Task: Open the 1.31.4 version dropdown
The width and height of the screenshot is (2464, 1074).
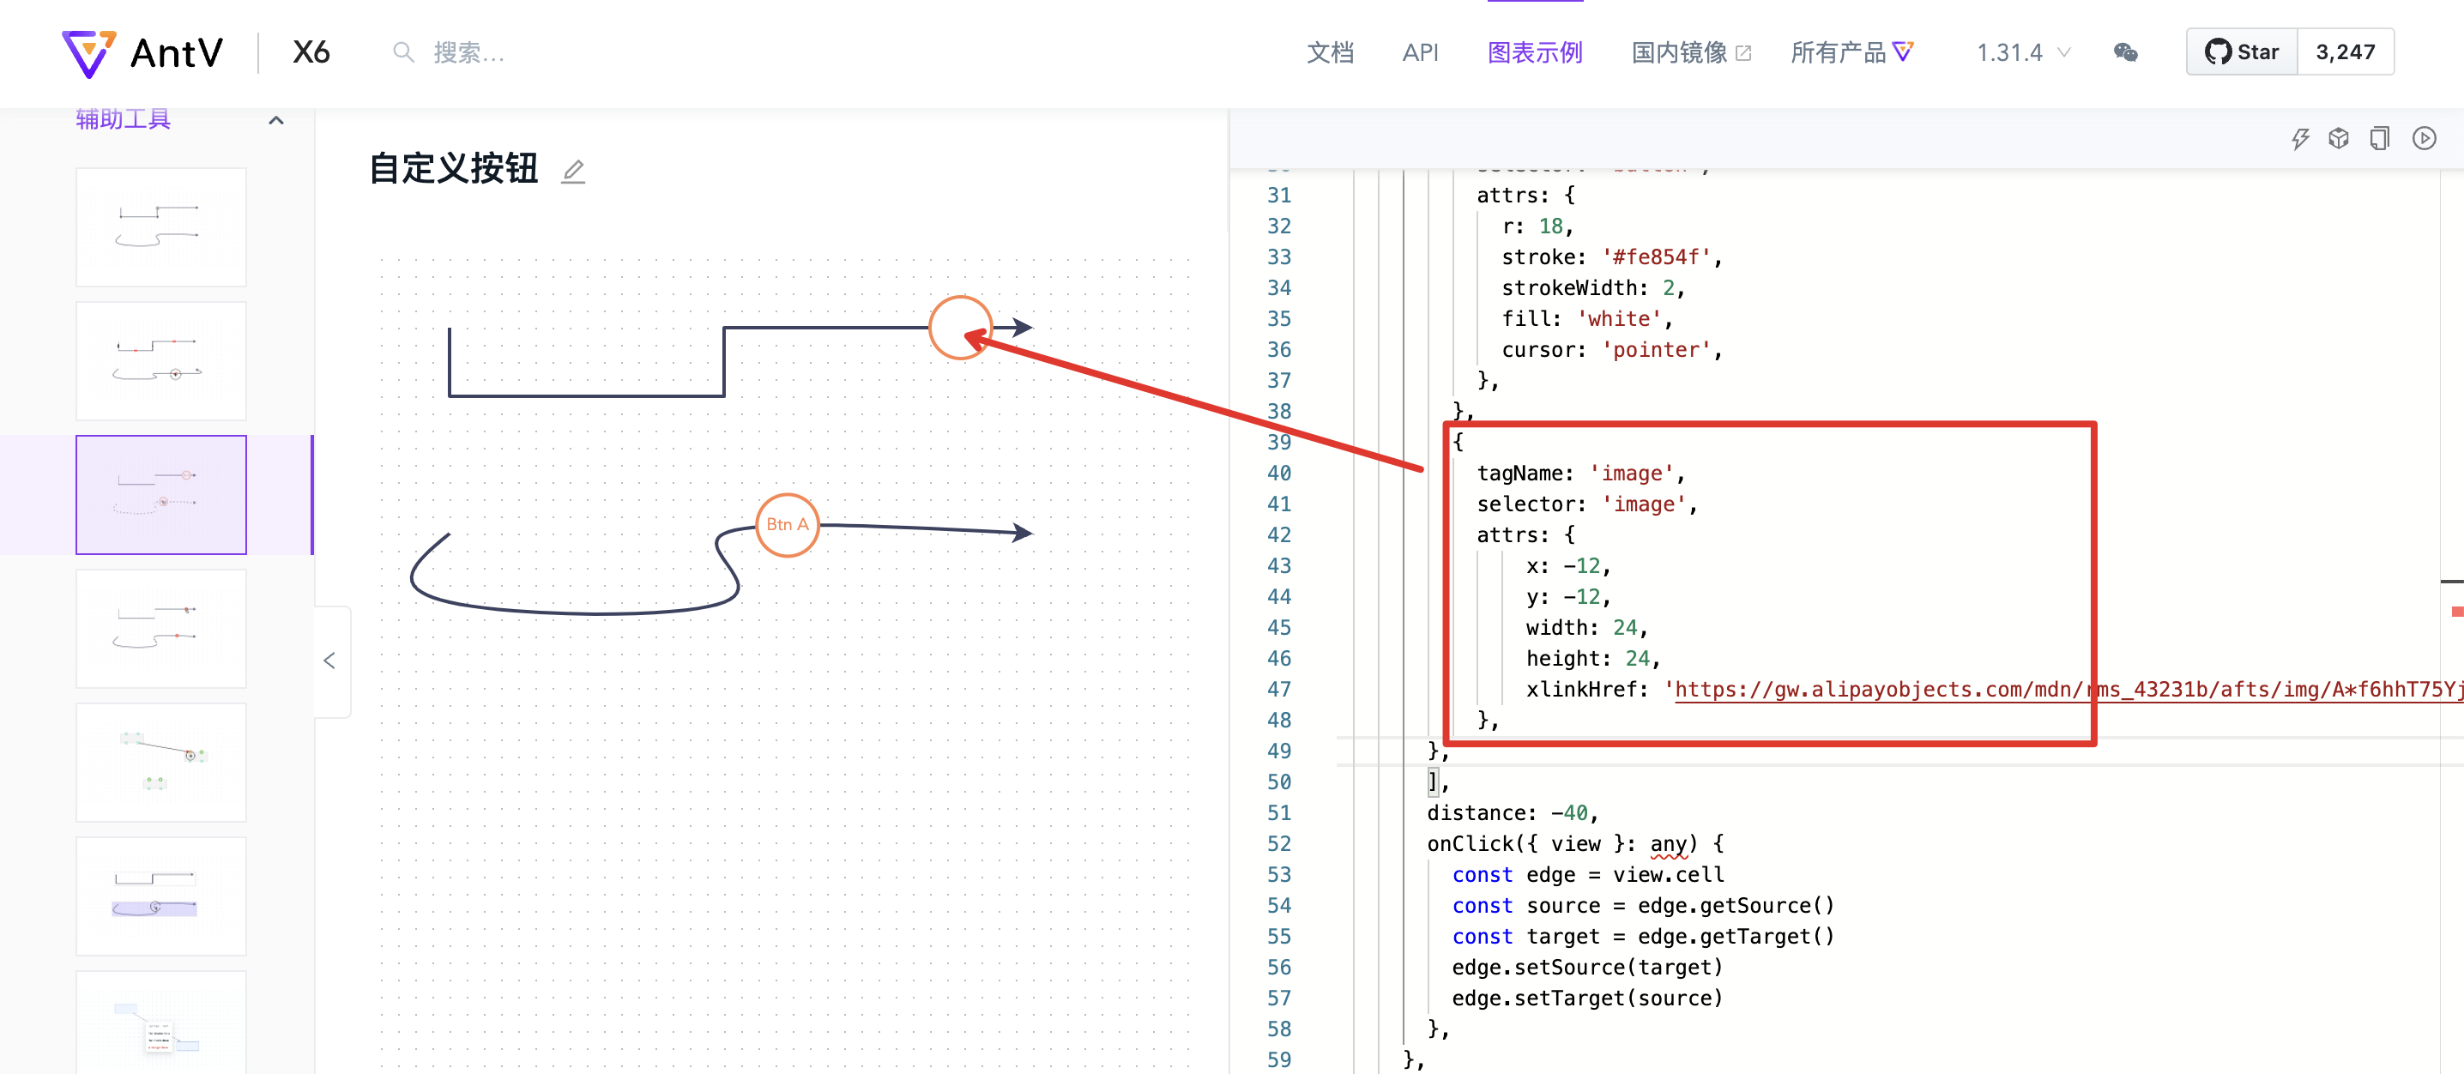Action: pyautogui.click(x=2023, y=52)
